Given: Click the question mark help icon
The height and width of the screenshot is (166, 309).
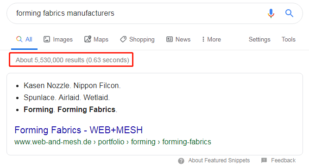Looking at the screenshot, I should click(x=181, y=161).
